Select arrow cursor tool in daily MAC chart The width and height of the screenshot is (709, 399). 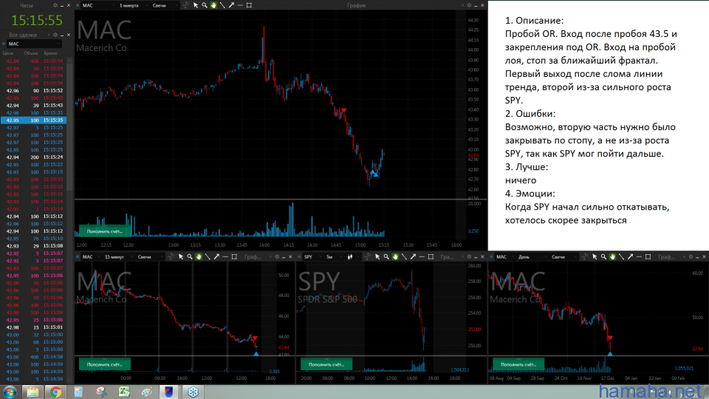[x=595, y=257]
